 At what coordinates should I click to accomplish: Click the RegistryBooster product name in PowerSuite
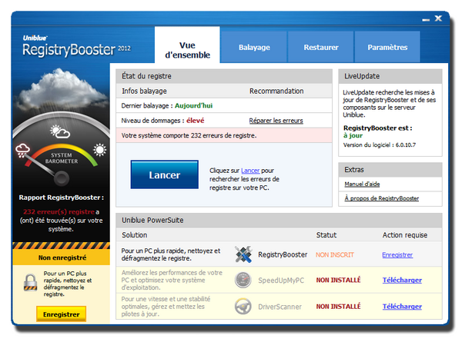click(x=283, y=254)
